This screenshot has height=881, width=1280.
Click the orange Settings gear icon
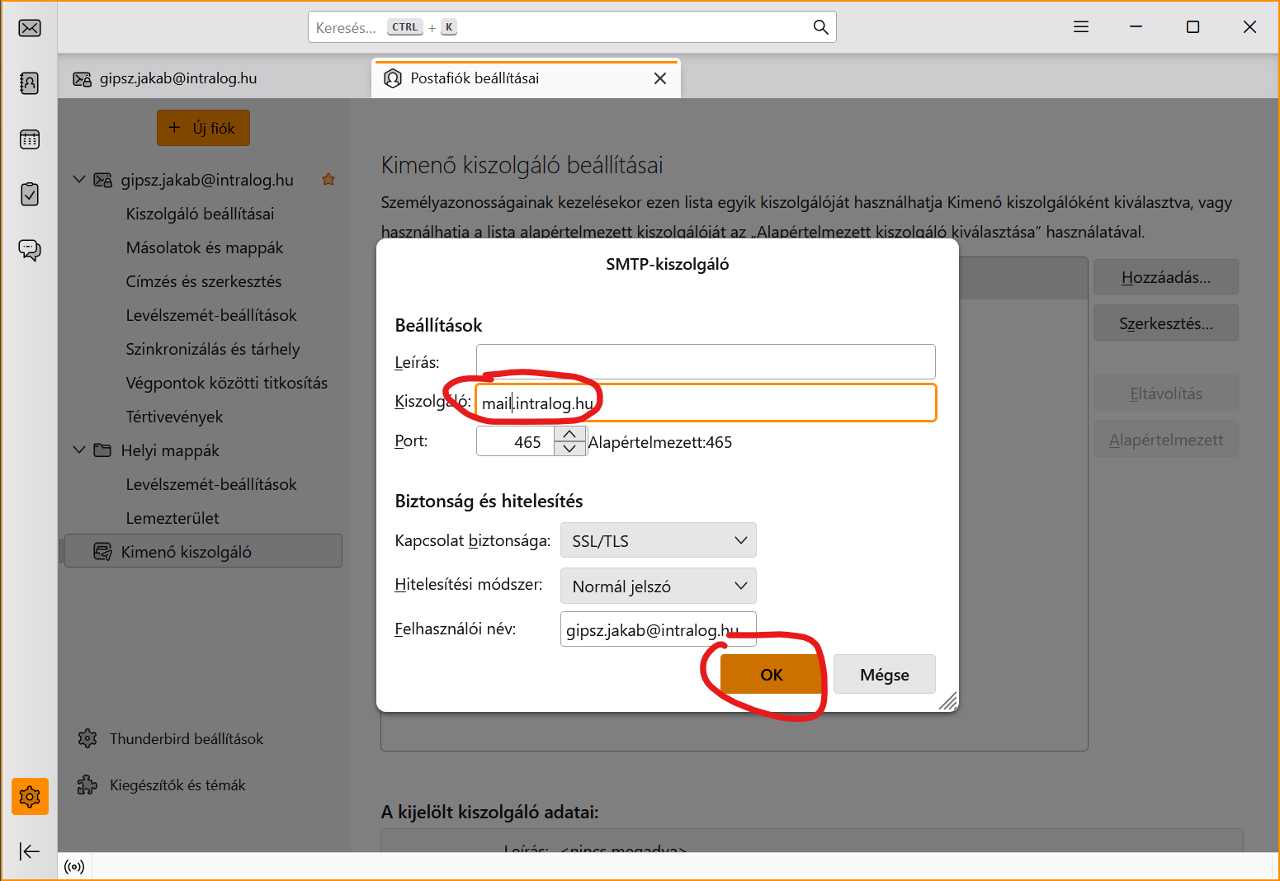(30, 796)
